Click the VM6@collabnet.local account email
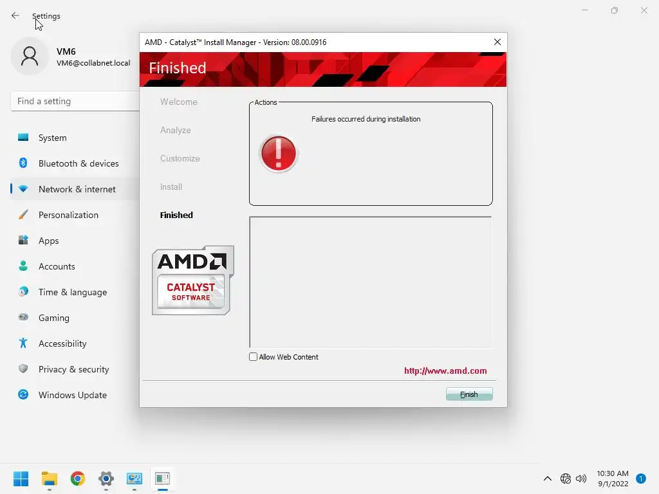 tap(93, 63)
